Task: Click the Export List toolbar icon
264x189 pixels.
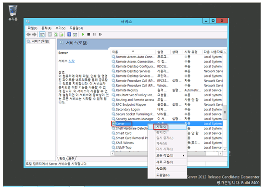Action: (62, 35)
